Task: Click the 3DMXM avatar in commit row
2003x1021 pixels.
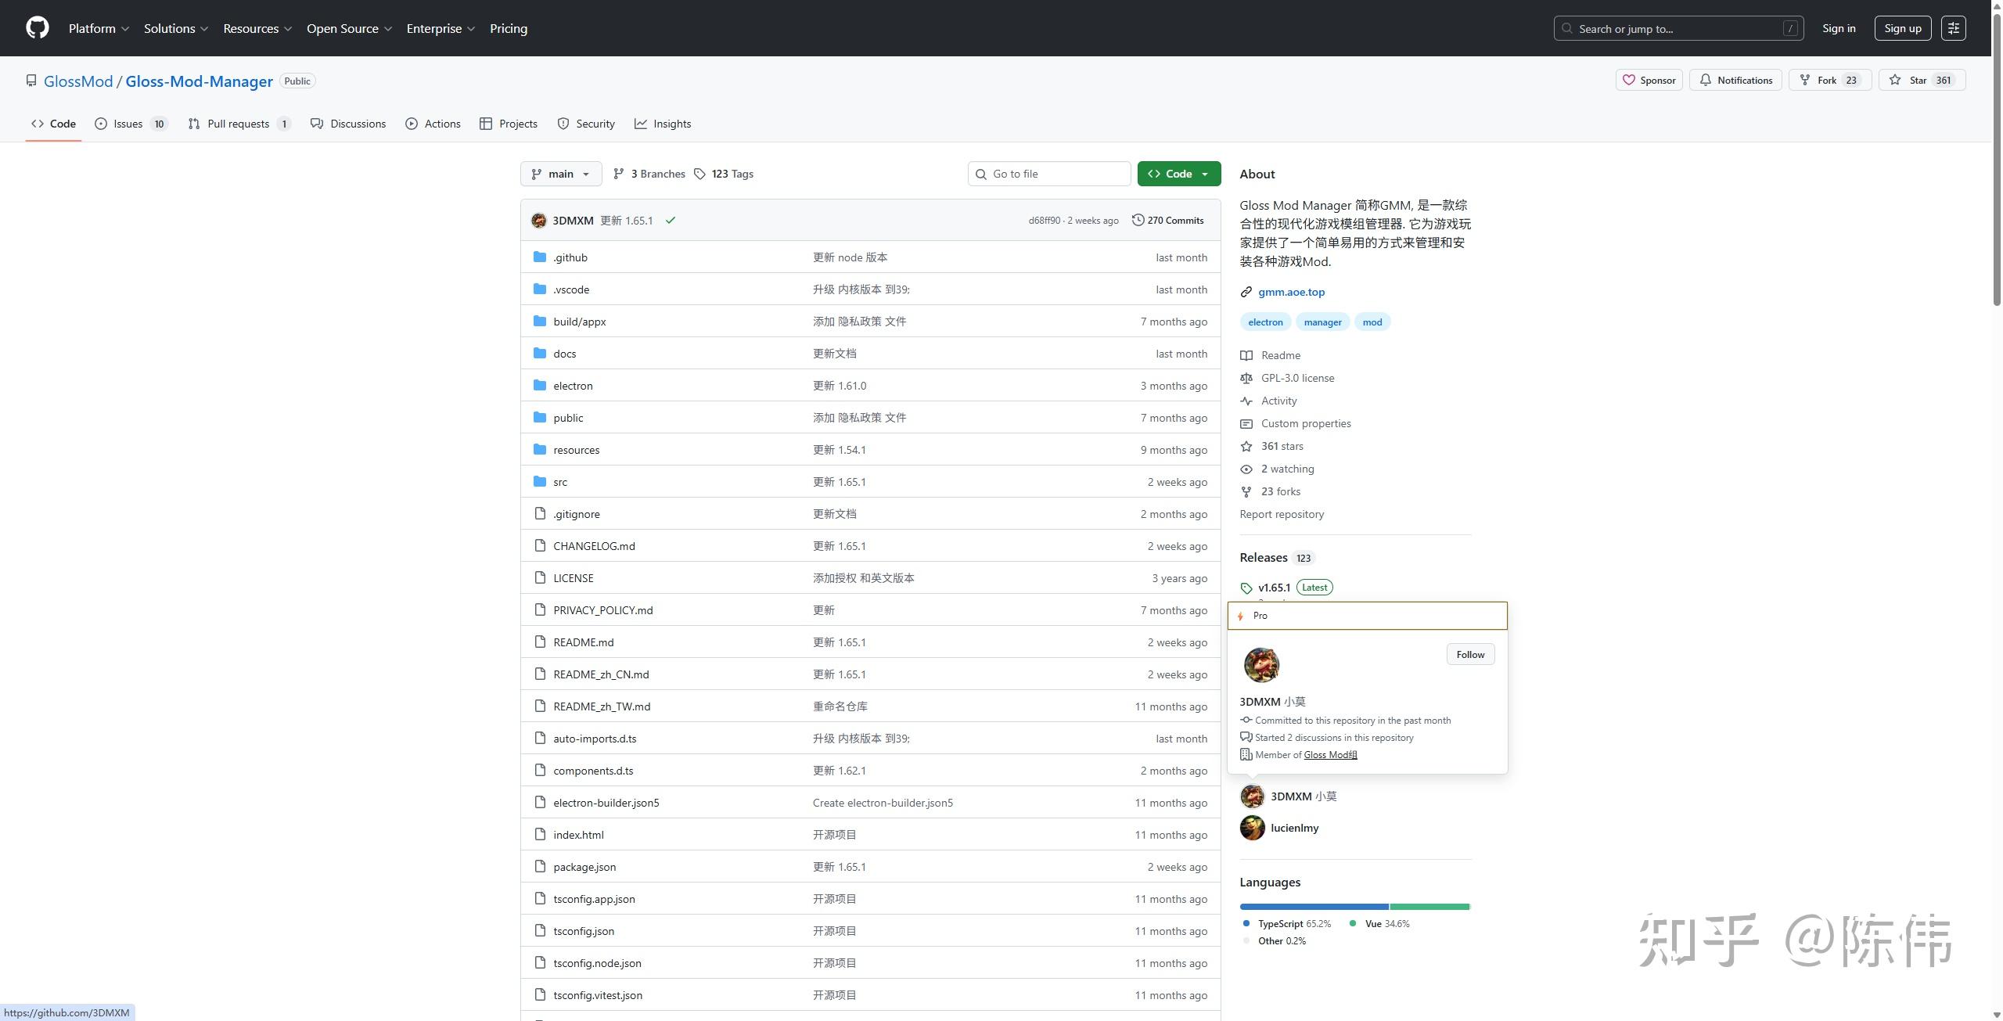Action: (538, 221)
